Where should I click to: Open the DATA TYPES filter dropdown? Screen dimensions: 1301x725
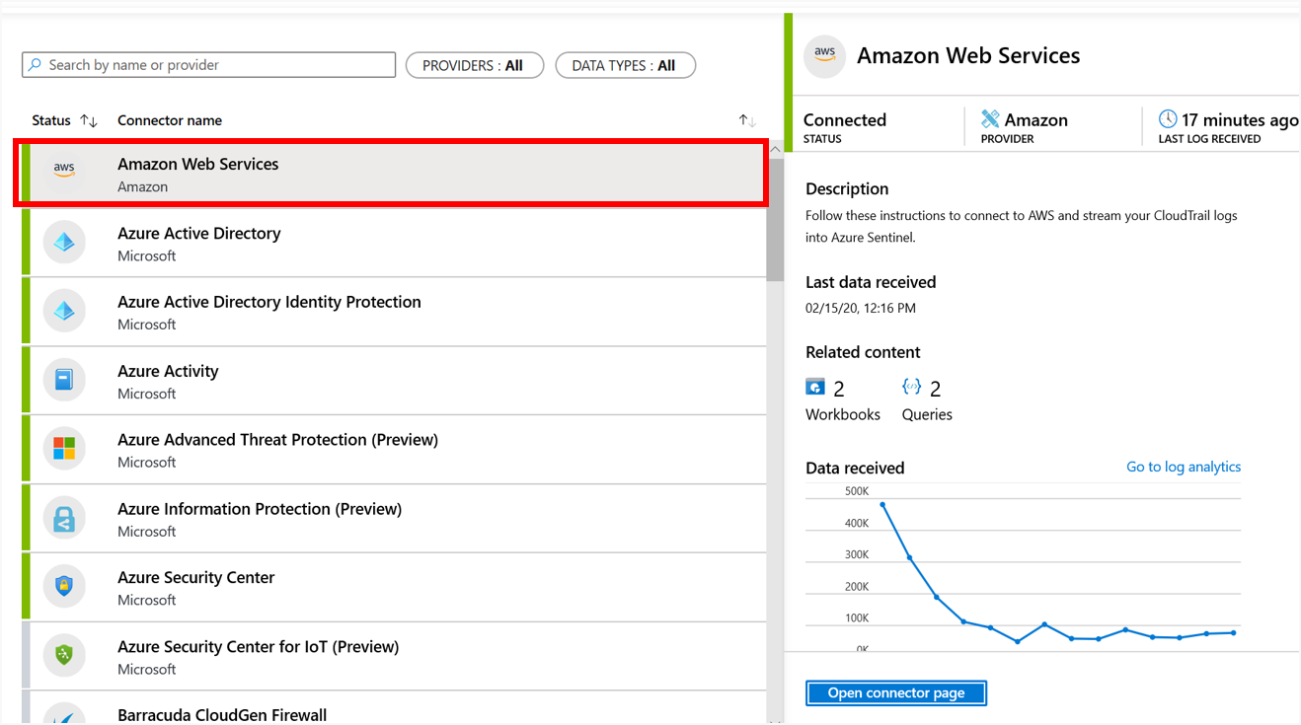coord(626,64)
